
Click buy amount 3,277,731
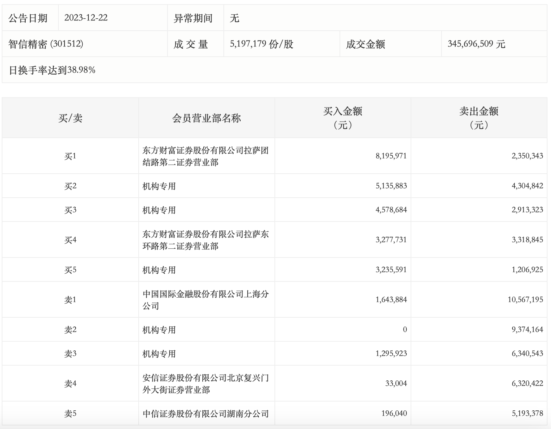[391, 240]
